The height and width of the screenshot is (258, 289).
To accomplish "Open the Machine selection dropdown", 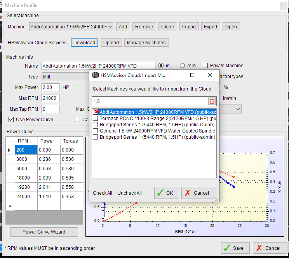I will (x=71, y=27).
